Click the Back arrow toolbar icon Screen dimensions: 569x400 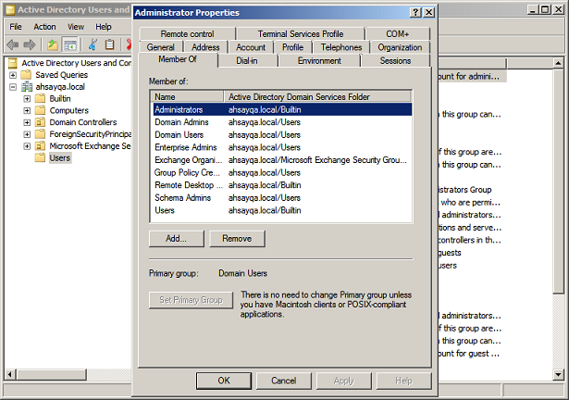point(13,44)
